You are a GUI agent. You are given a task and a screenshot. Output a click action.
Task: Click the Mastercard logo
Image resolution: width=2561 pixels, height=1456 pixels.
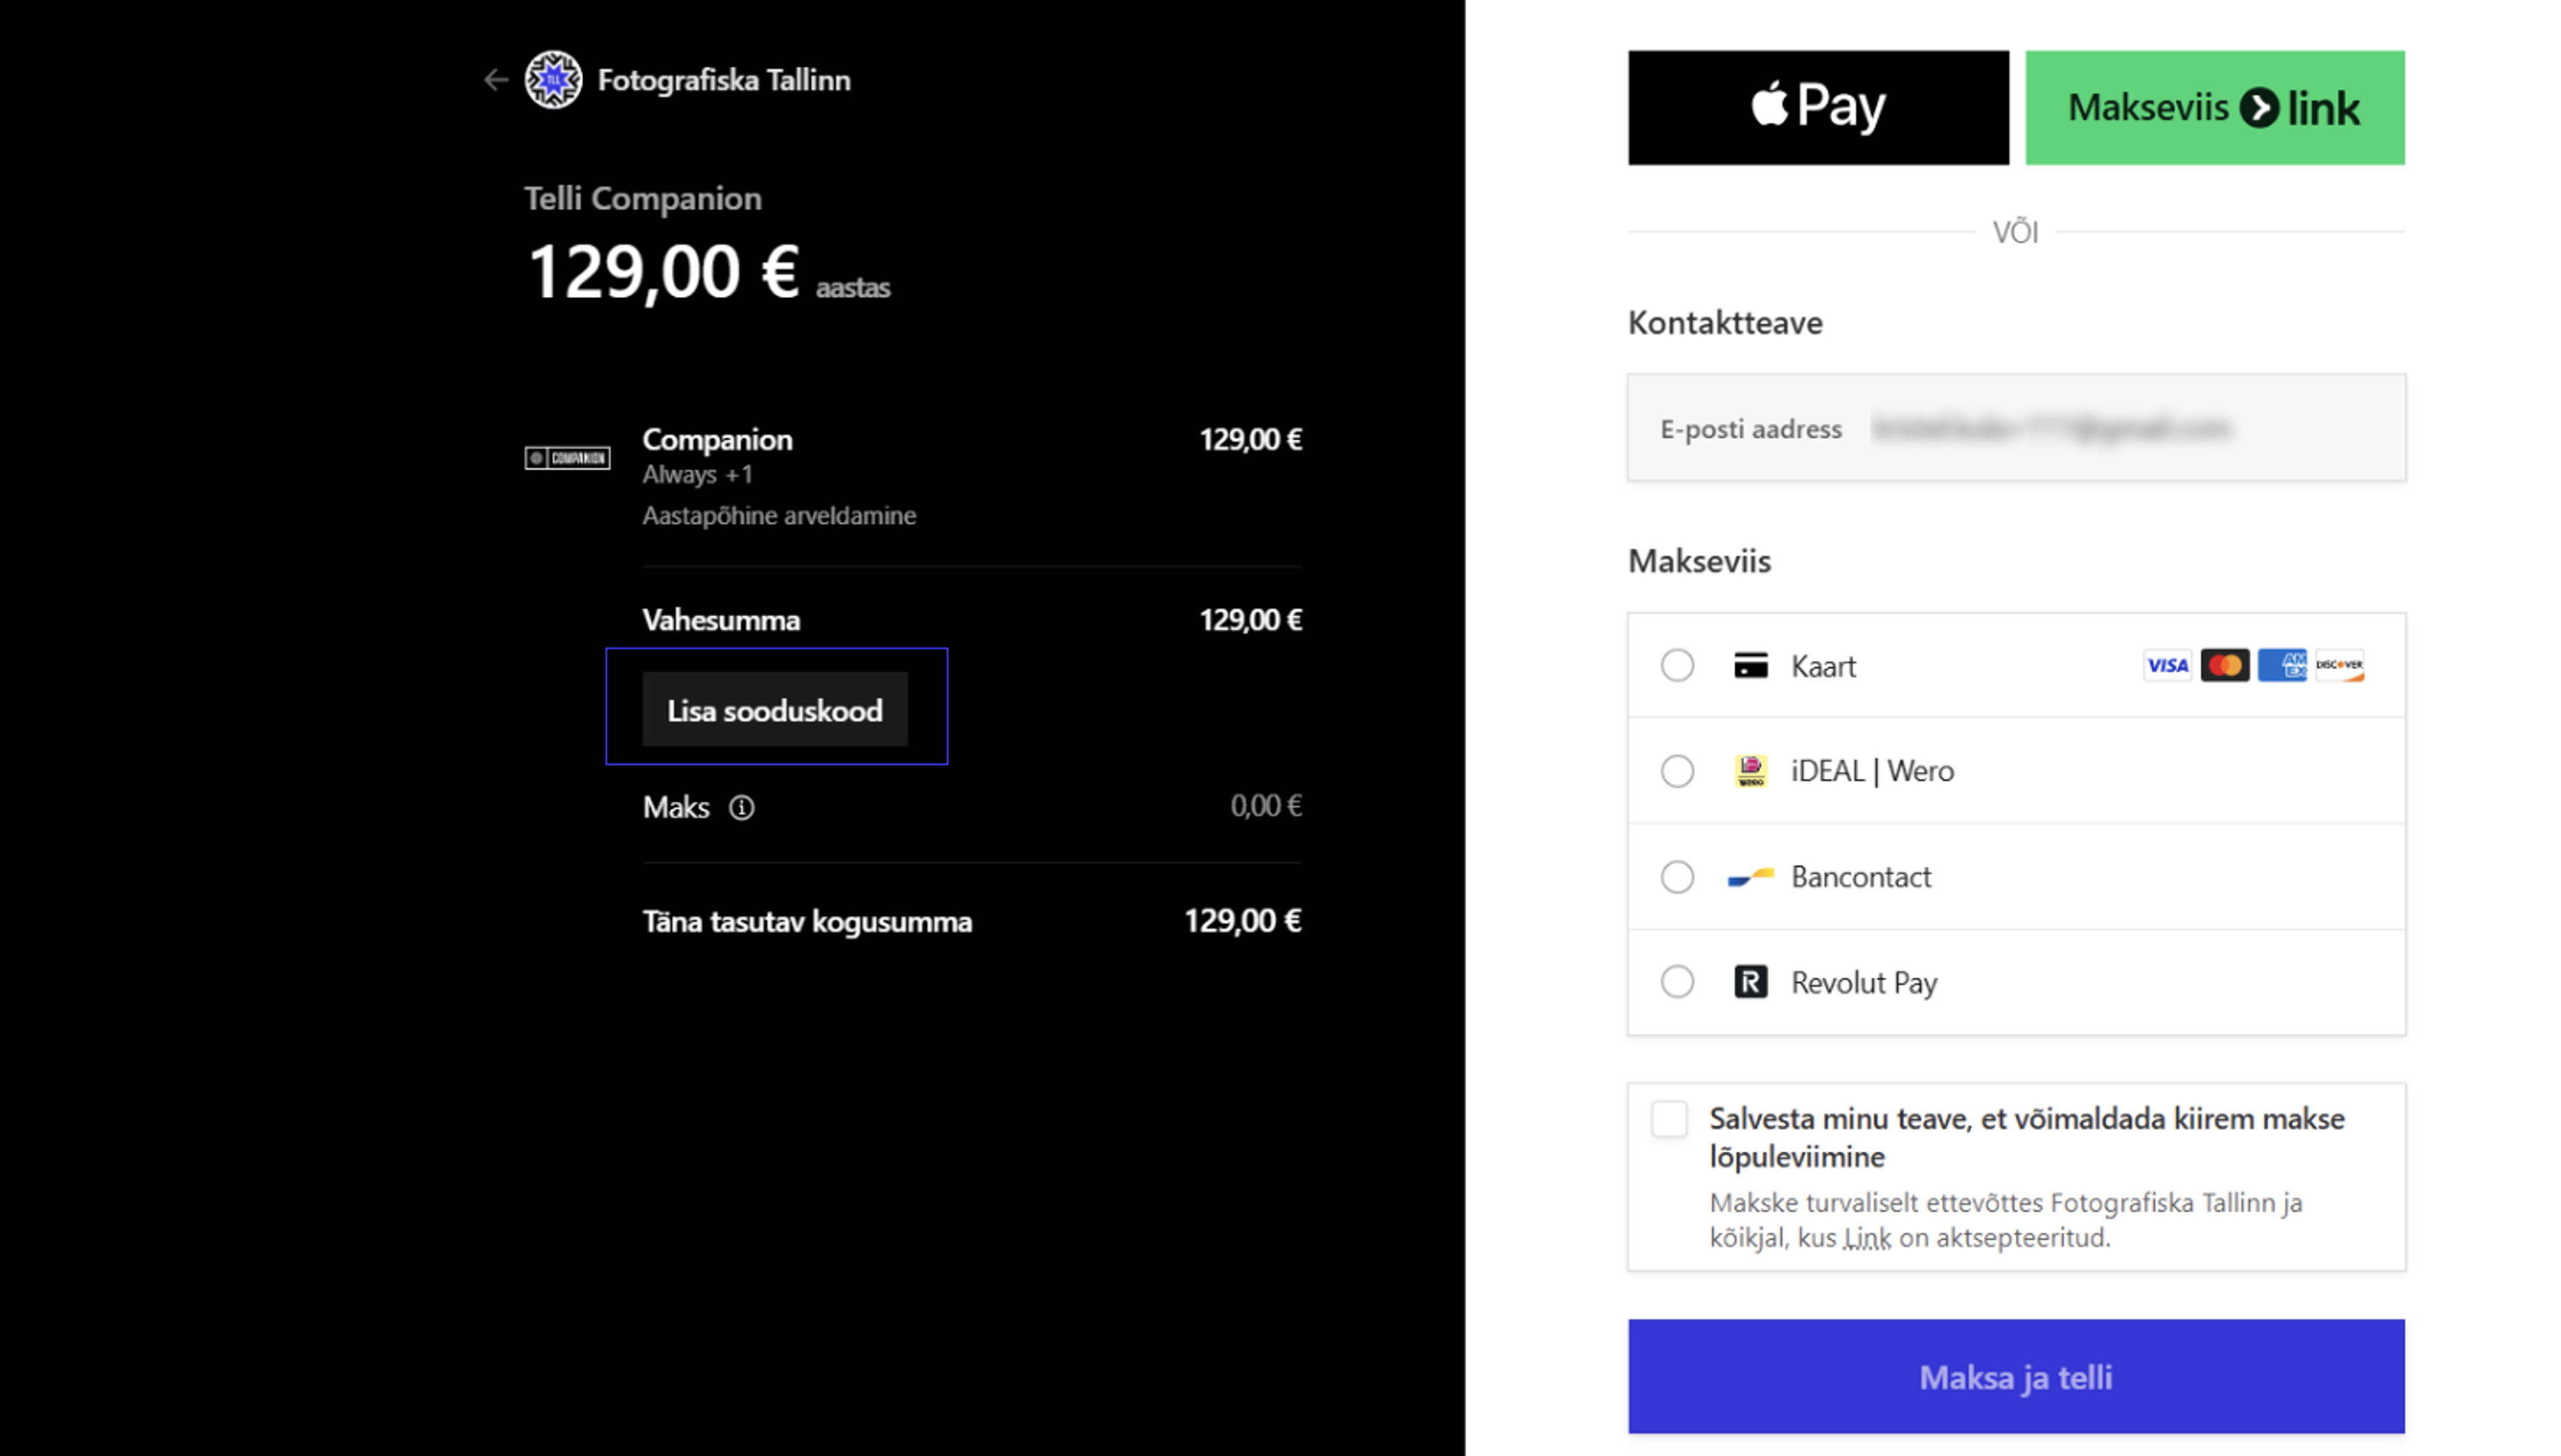coord(2225,666)
